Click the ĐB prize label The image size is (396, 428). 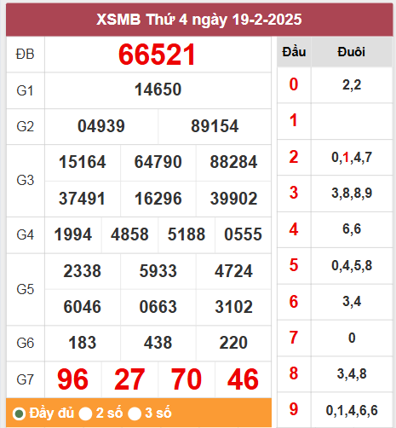click(26, 54)
